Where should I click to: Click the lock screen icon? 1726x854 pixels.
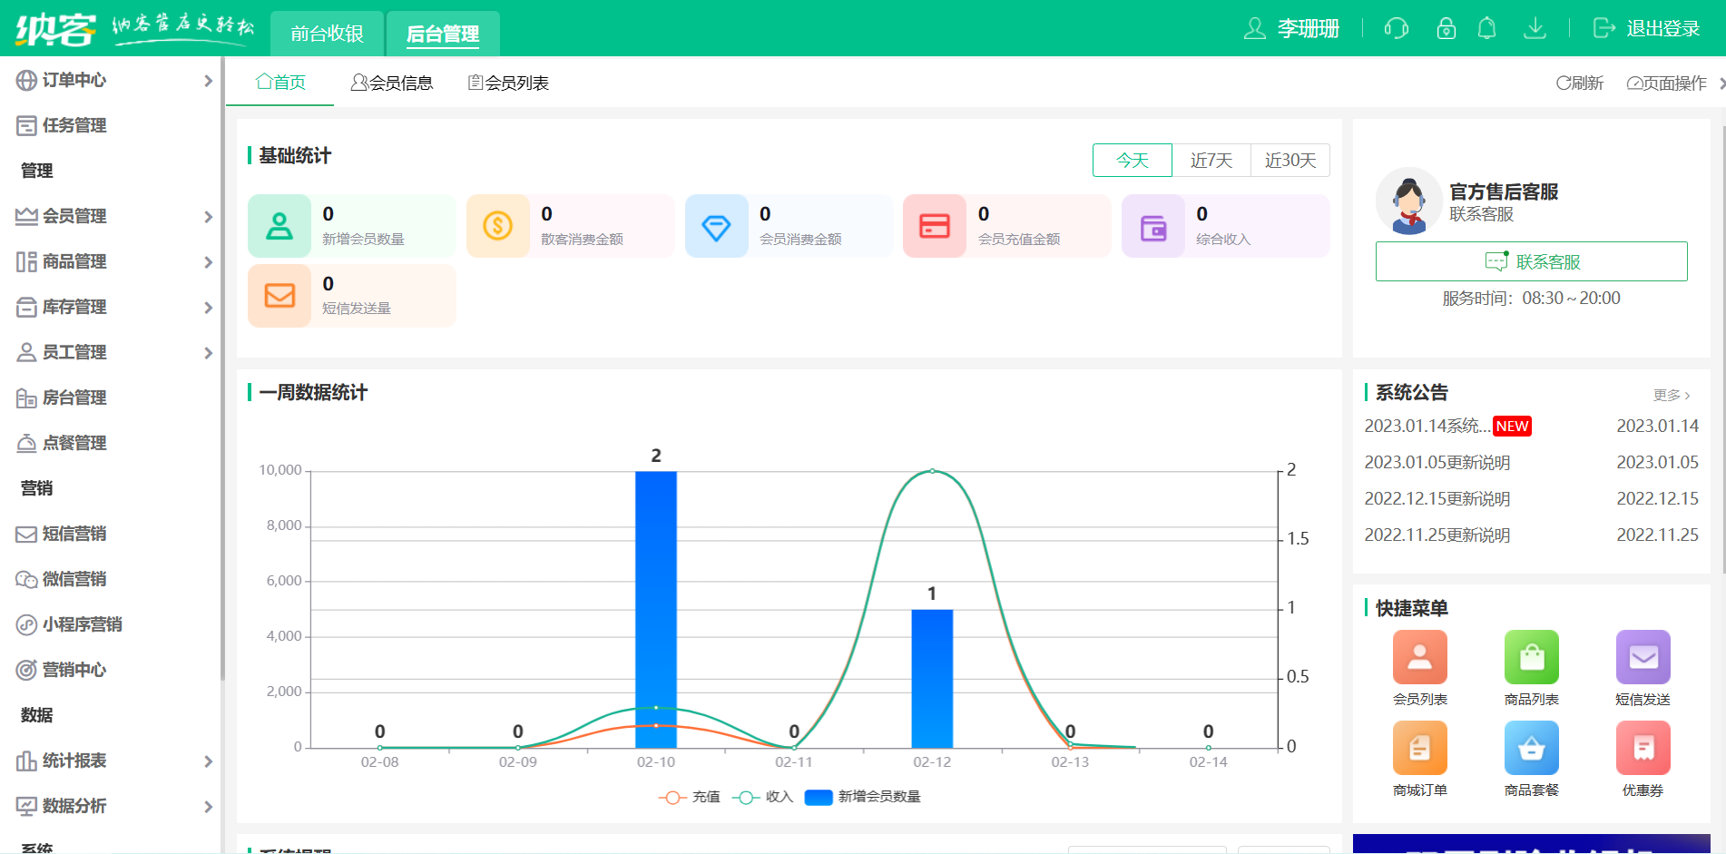[x=1446, y=29]
